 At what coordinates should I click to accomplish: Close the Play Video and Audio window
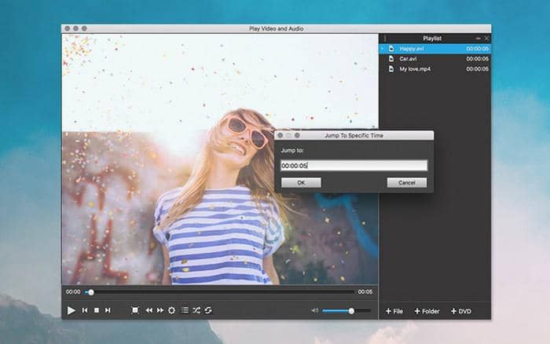[x=68, y=28]
